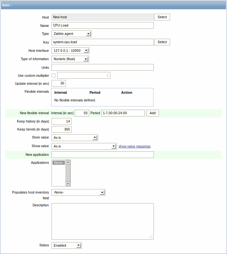
Task: Click the custom multiplier value field
Action: [84, 75]
